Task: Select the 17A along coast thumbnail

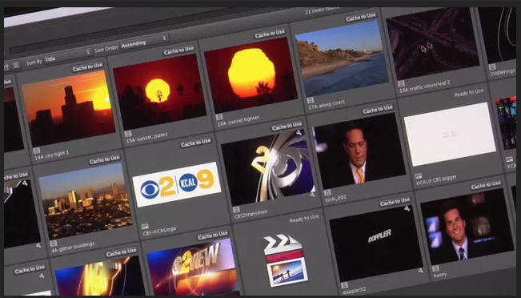Action: point(342,58)
